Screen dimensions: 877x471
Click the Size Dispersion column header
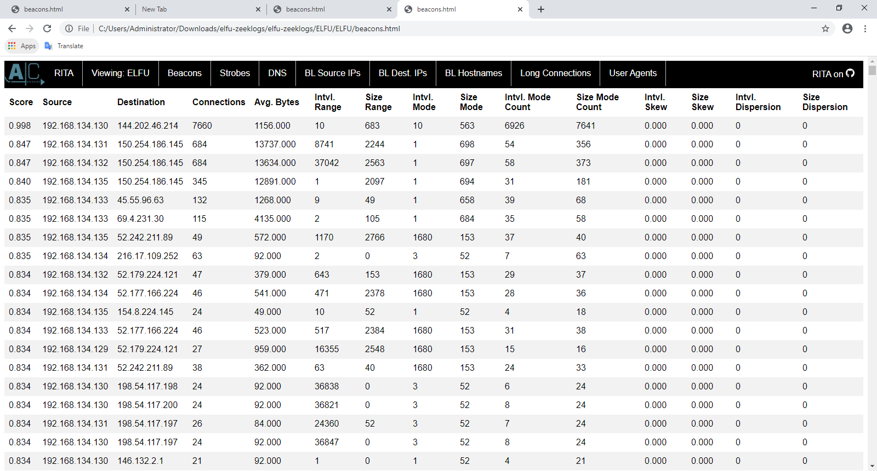coord(825,102)
